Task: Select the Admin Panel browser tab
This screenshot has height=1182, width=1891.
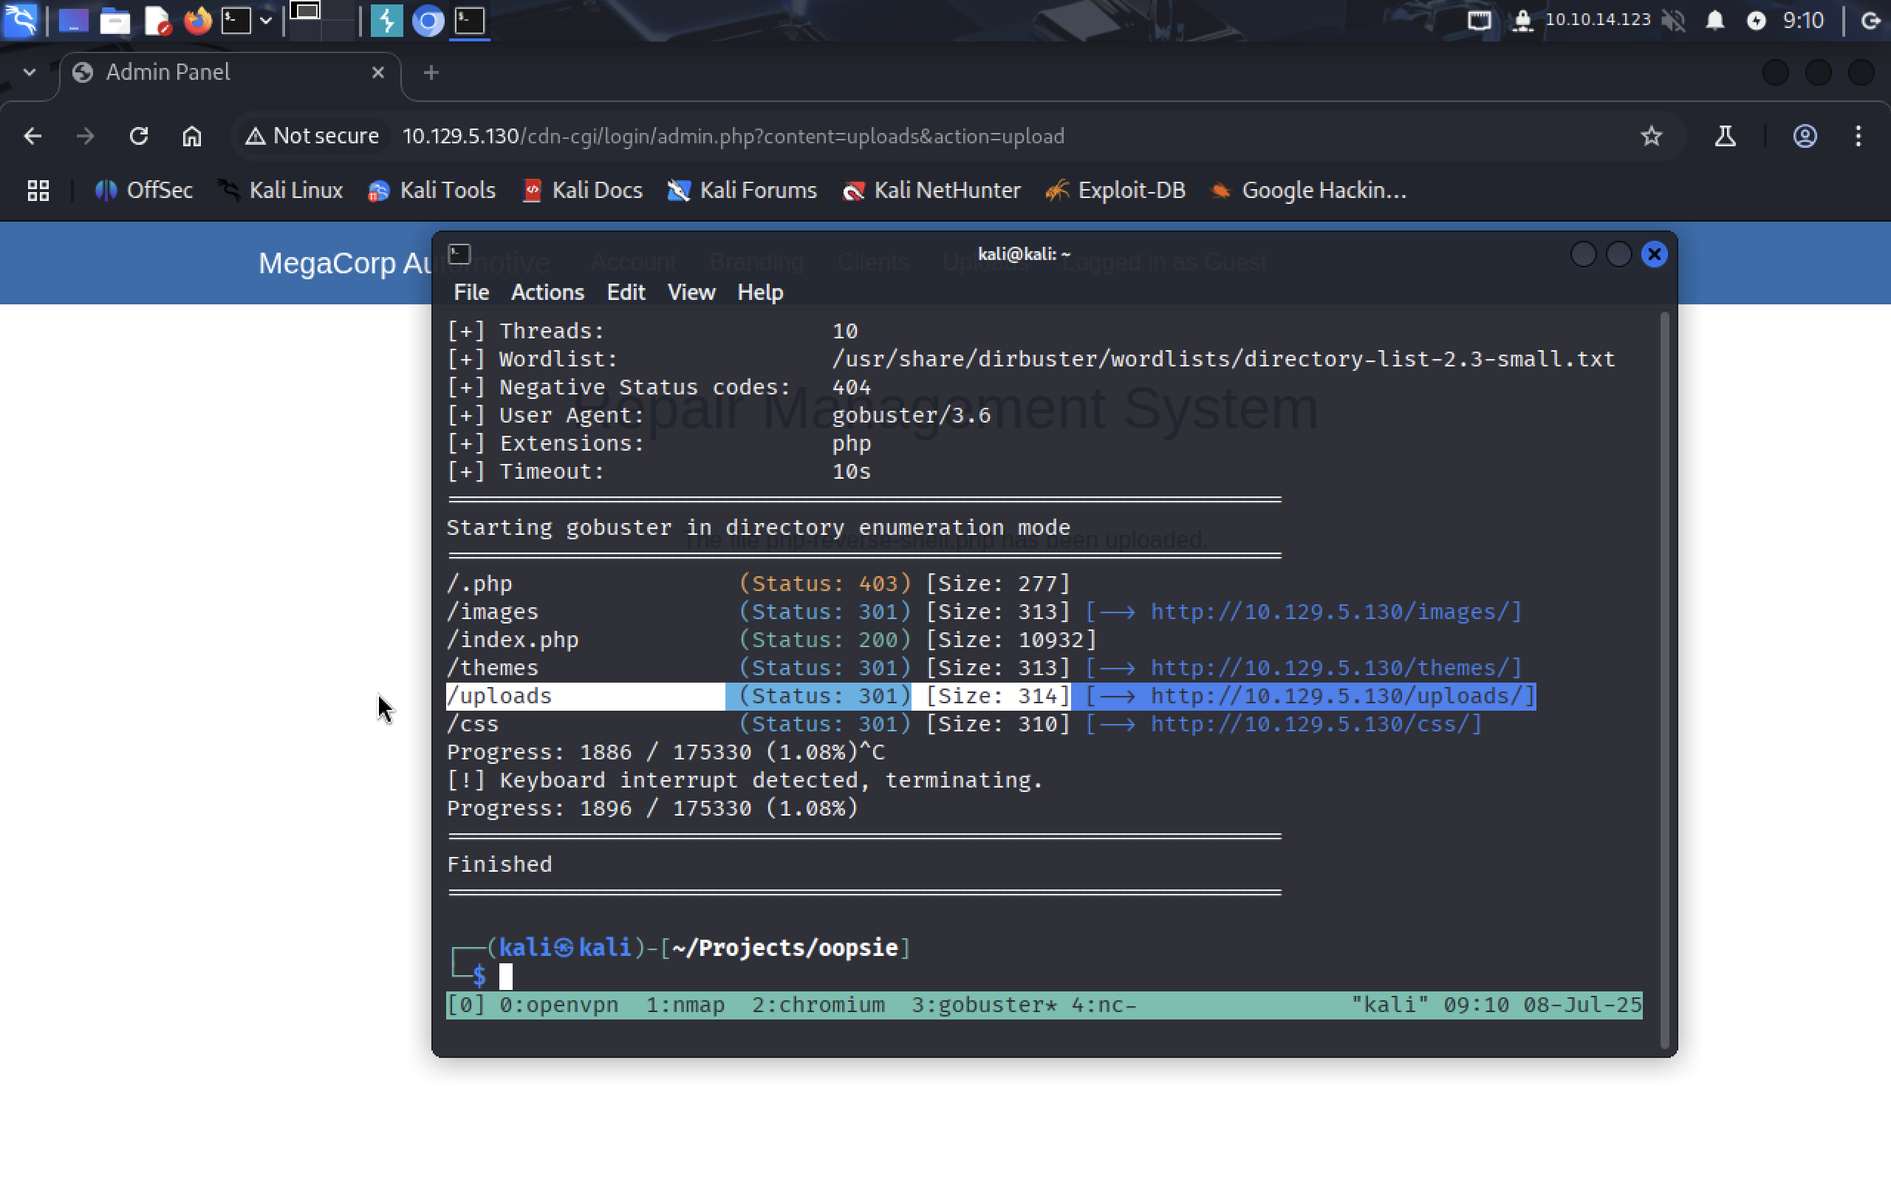Action: [x=230, y=72]
